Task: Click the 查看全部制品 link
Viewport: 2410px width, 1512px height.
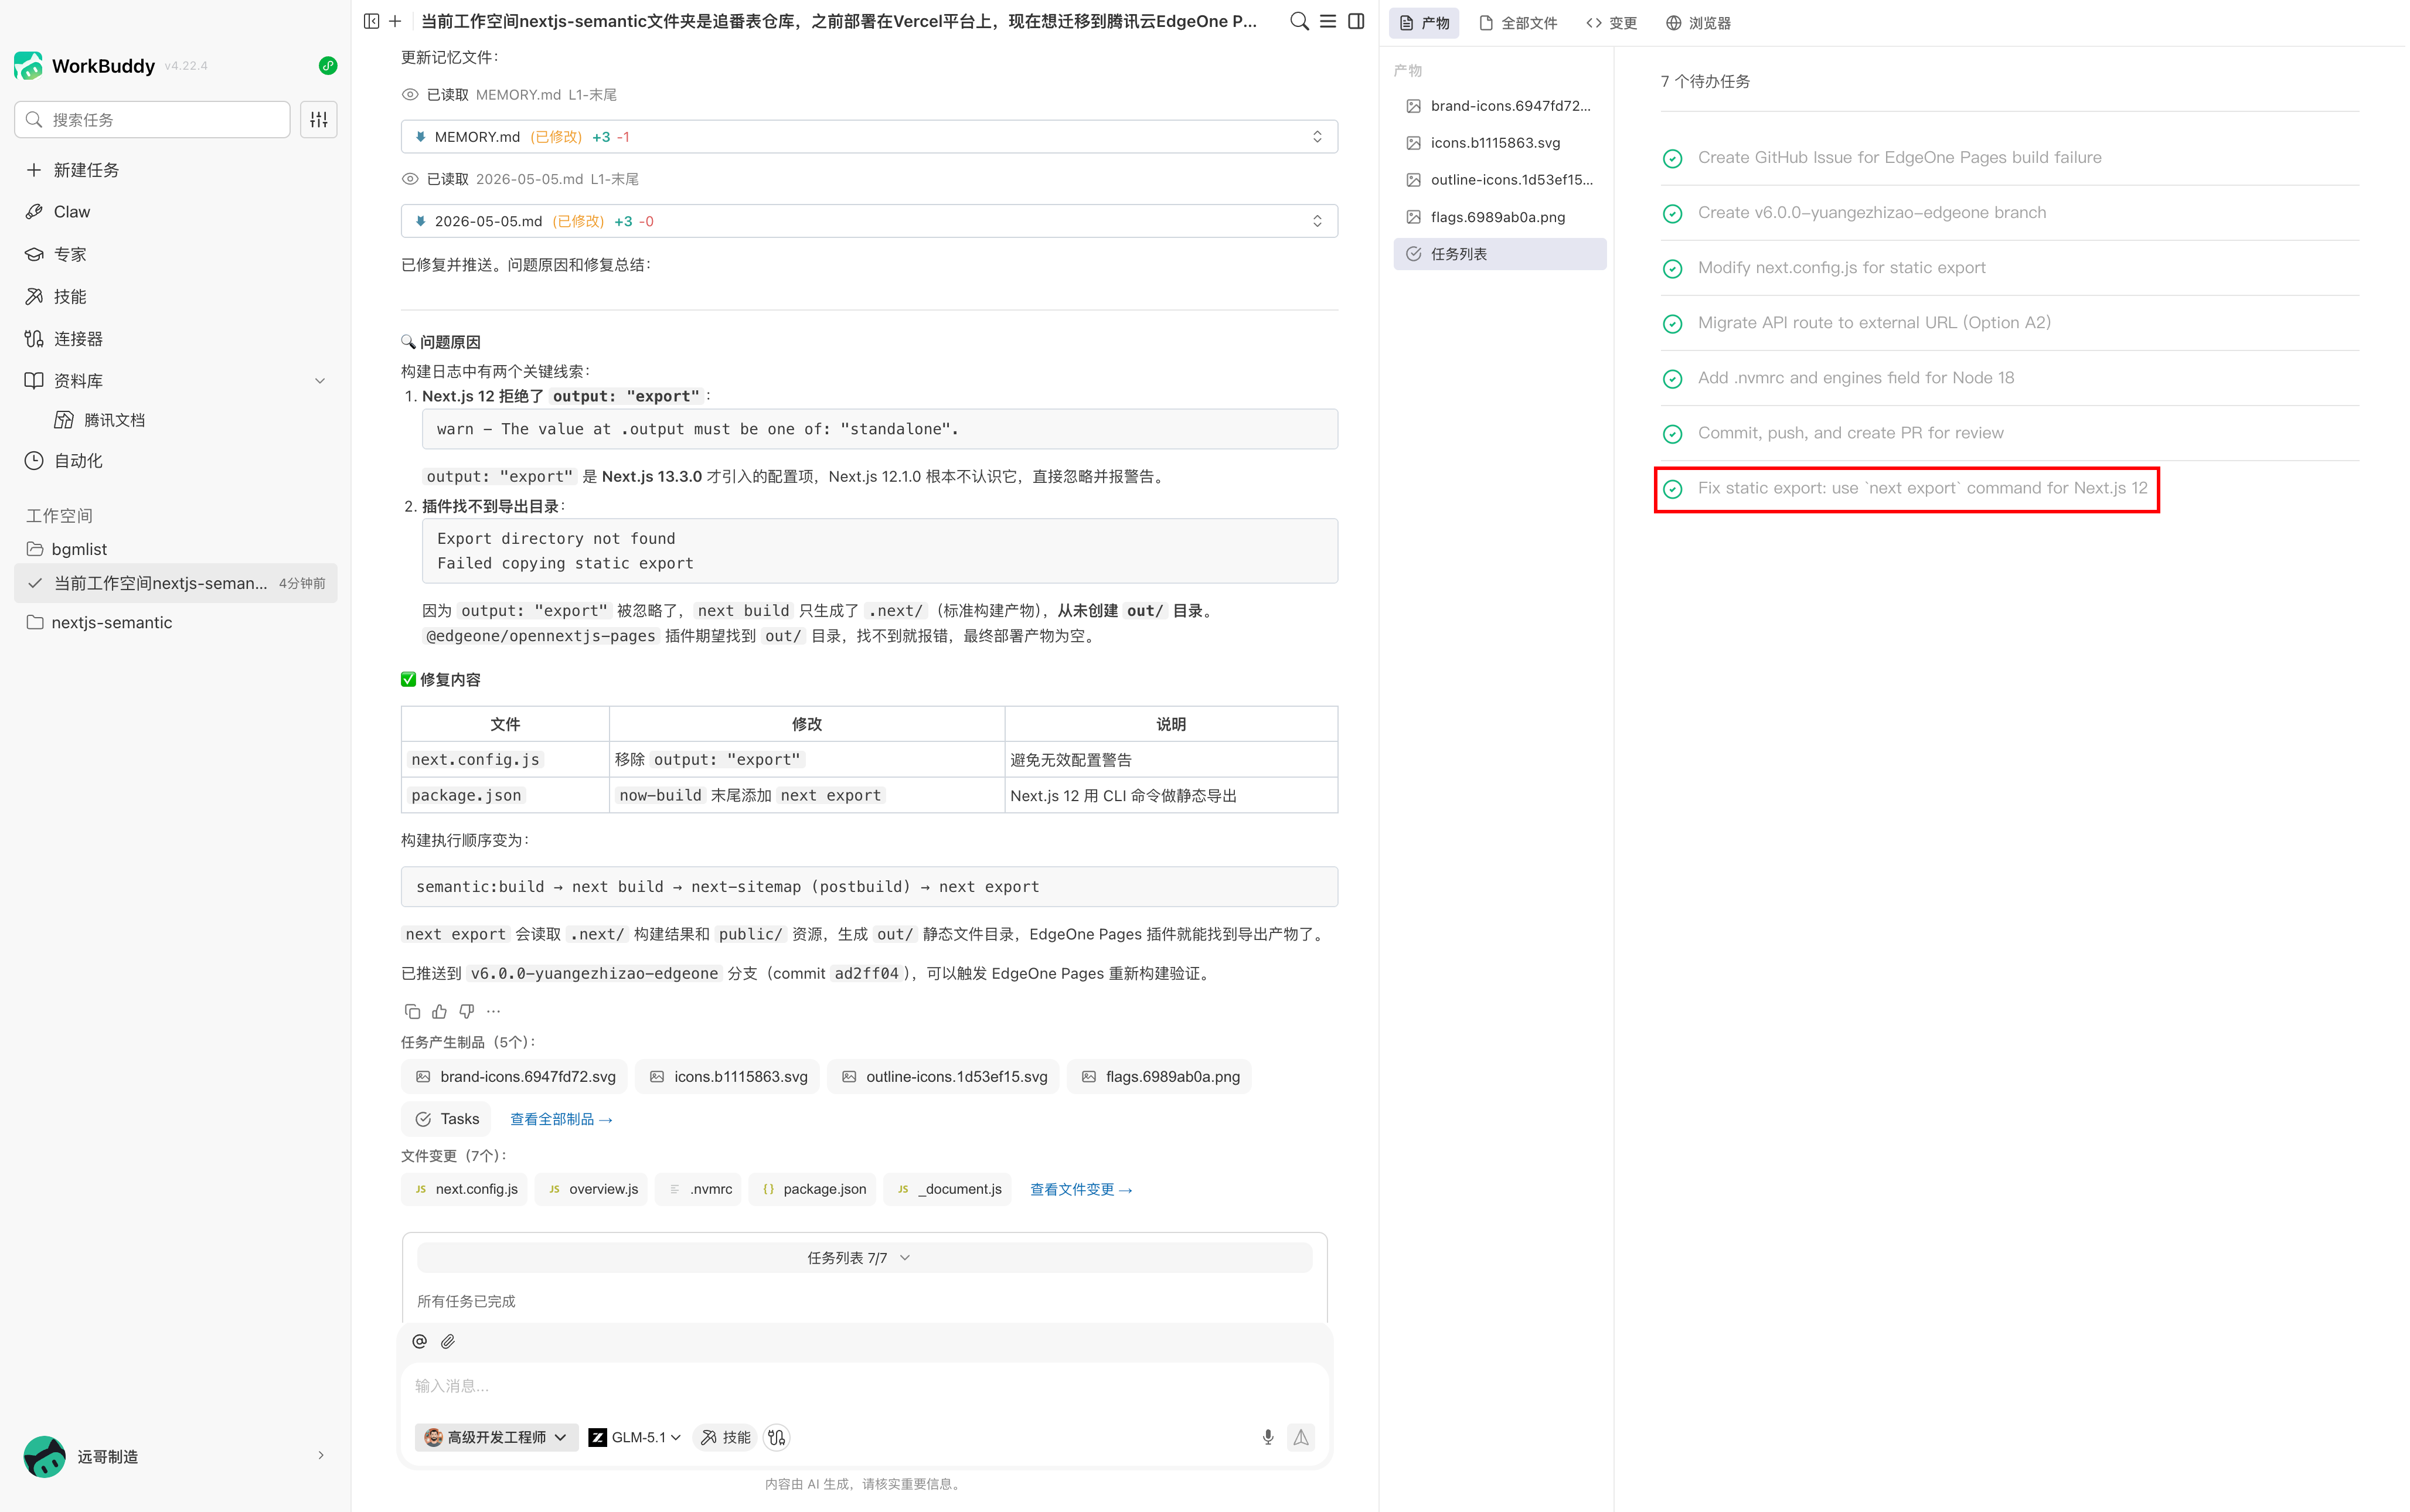Action: click(561, 1119)
